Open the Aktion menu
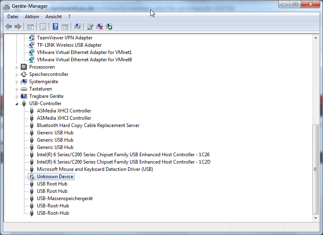 click(32, 17)
